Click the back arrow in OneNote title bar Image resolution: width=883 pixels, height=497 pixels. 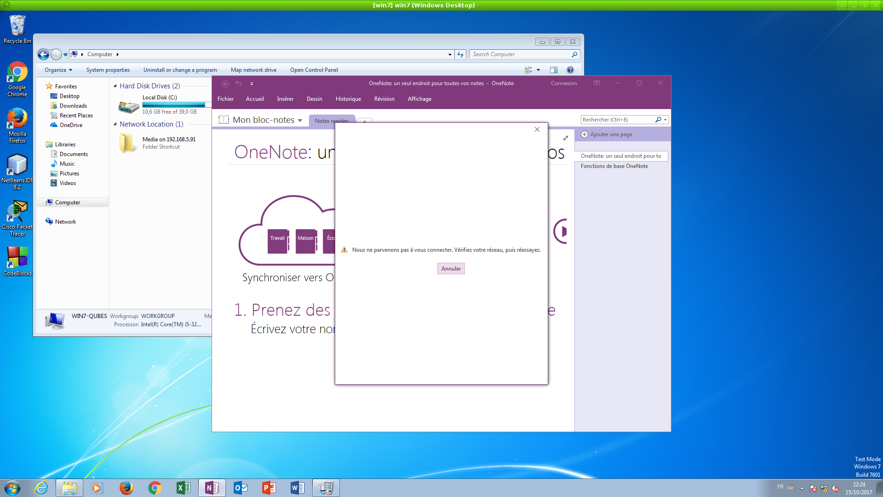click(225, 83)
